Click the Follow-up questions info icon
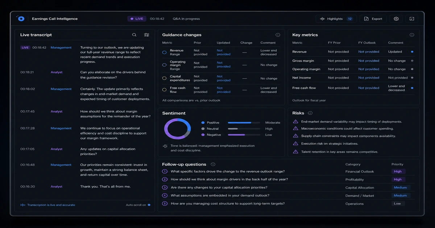 213,164
